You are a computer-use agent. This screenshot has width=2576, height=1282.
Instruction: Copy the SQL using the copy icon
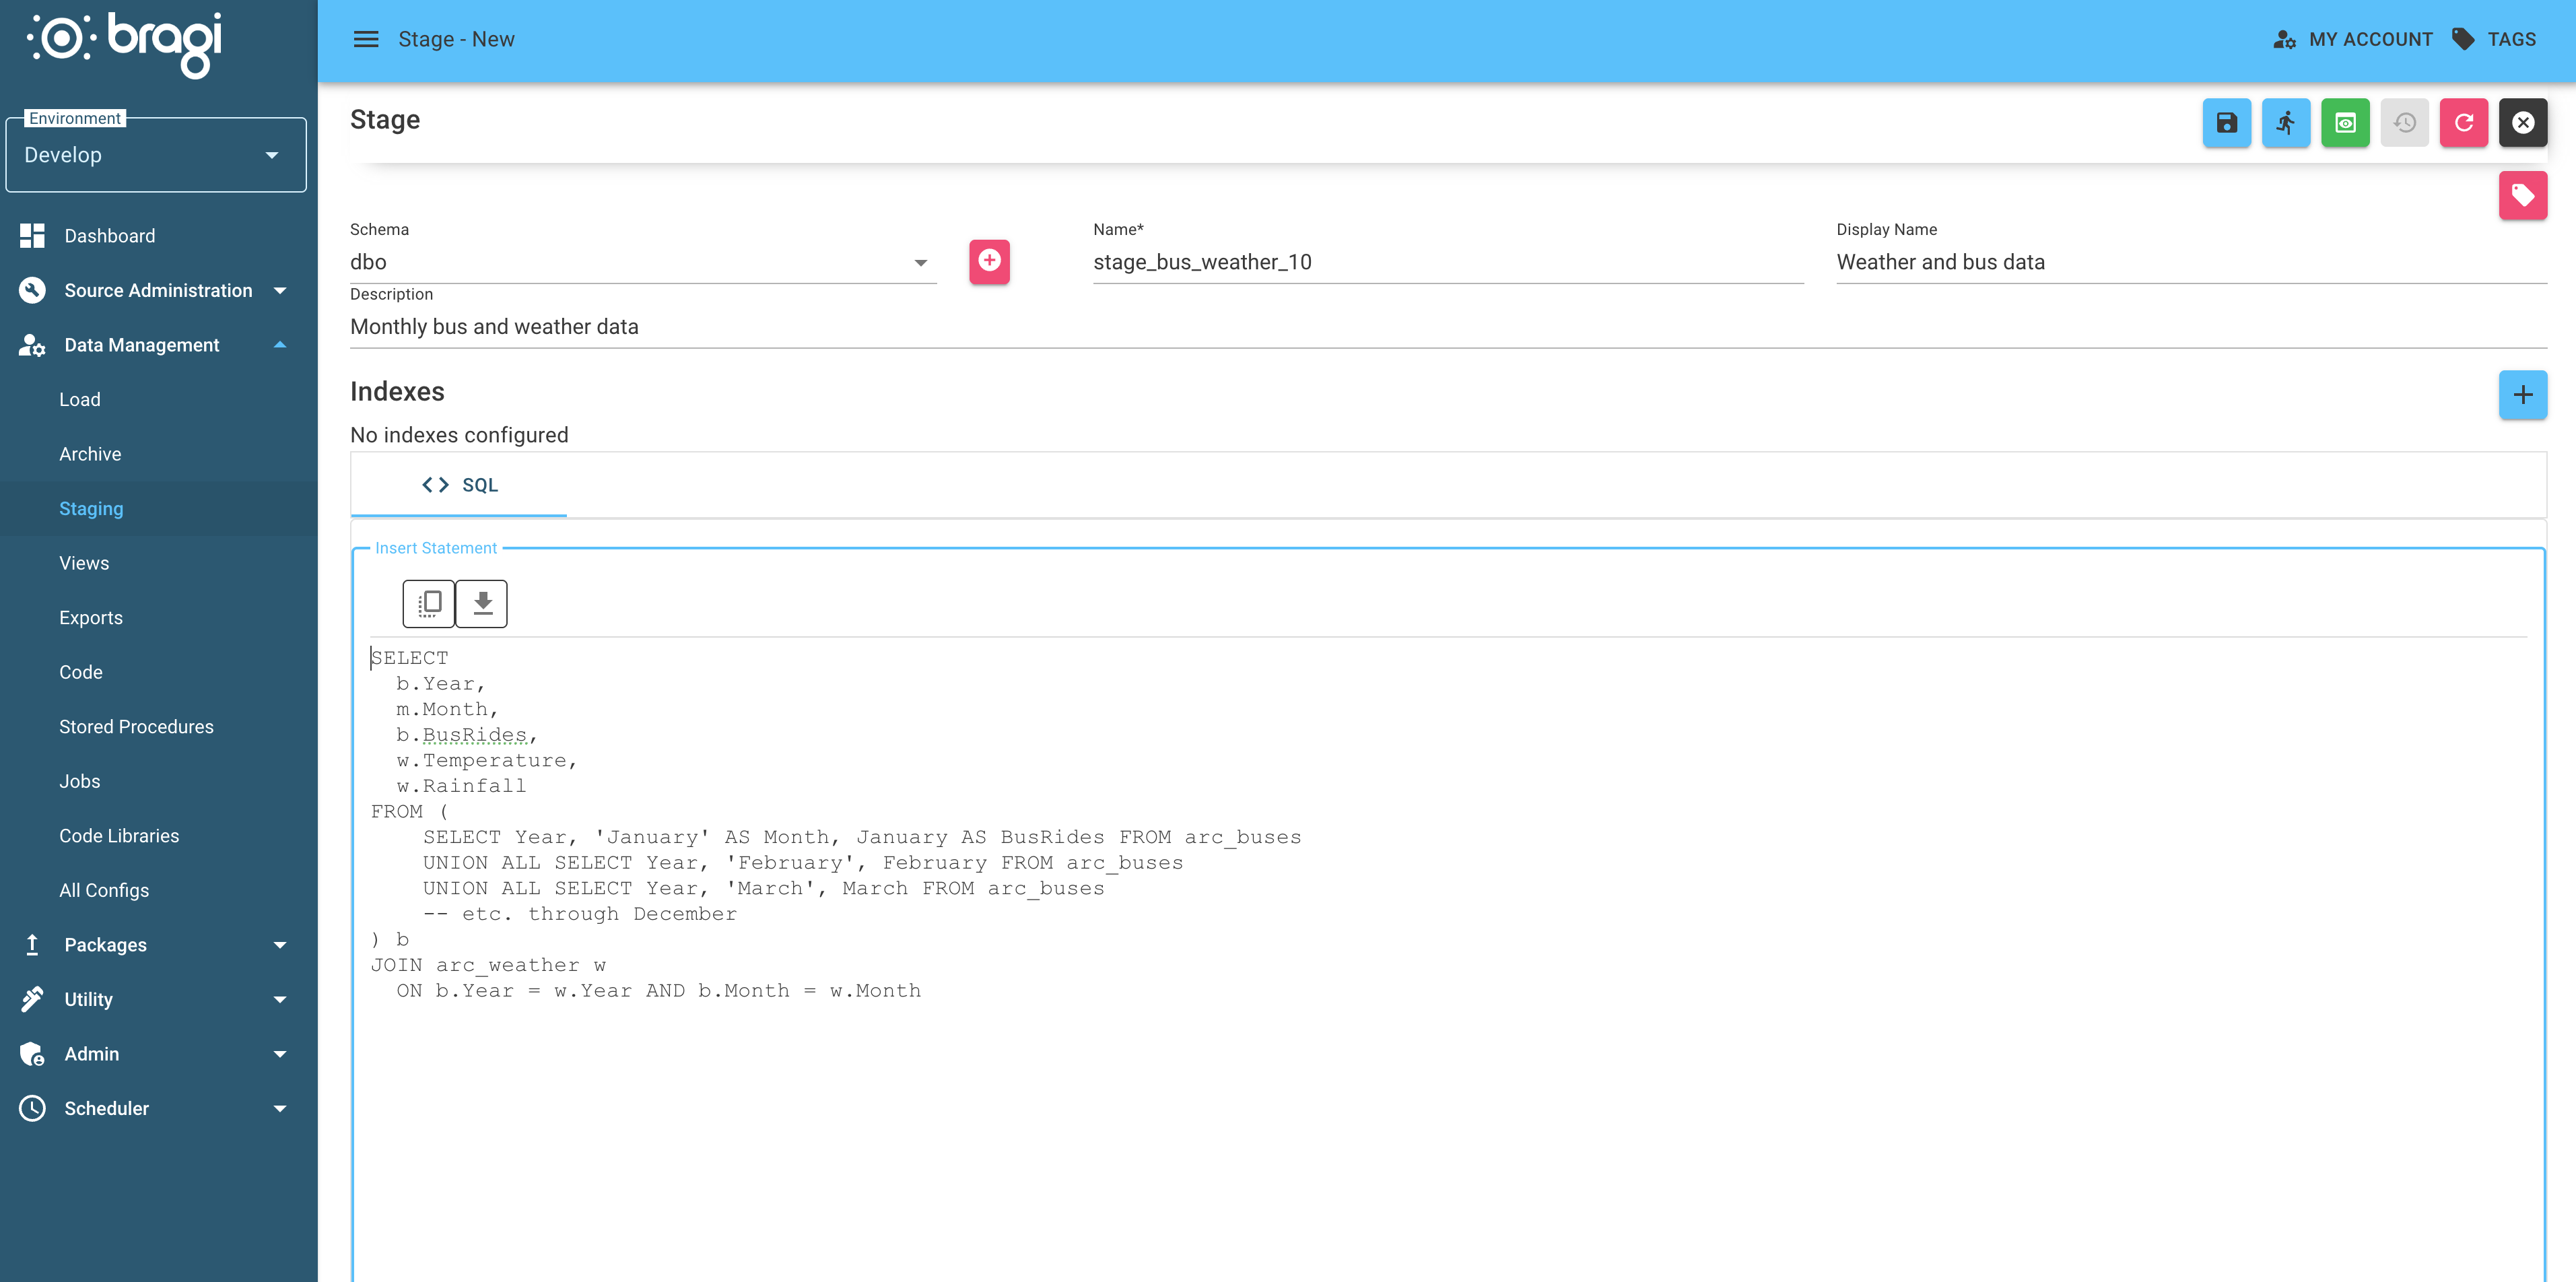pyautogui.click(x=429, y=603)
